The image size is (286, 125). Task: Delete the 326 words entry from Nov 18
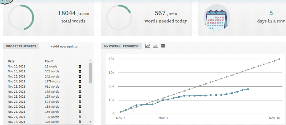pos(80,122)
